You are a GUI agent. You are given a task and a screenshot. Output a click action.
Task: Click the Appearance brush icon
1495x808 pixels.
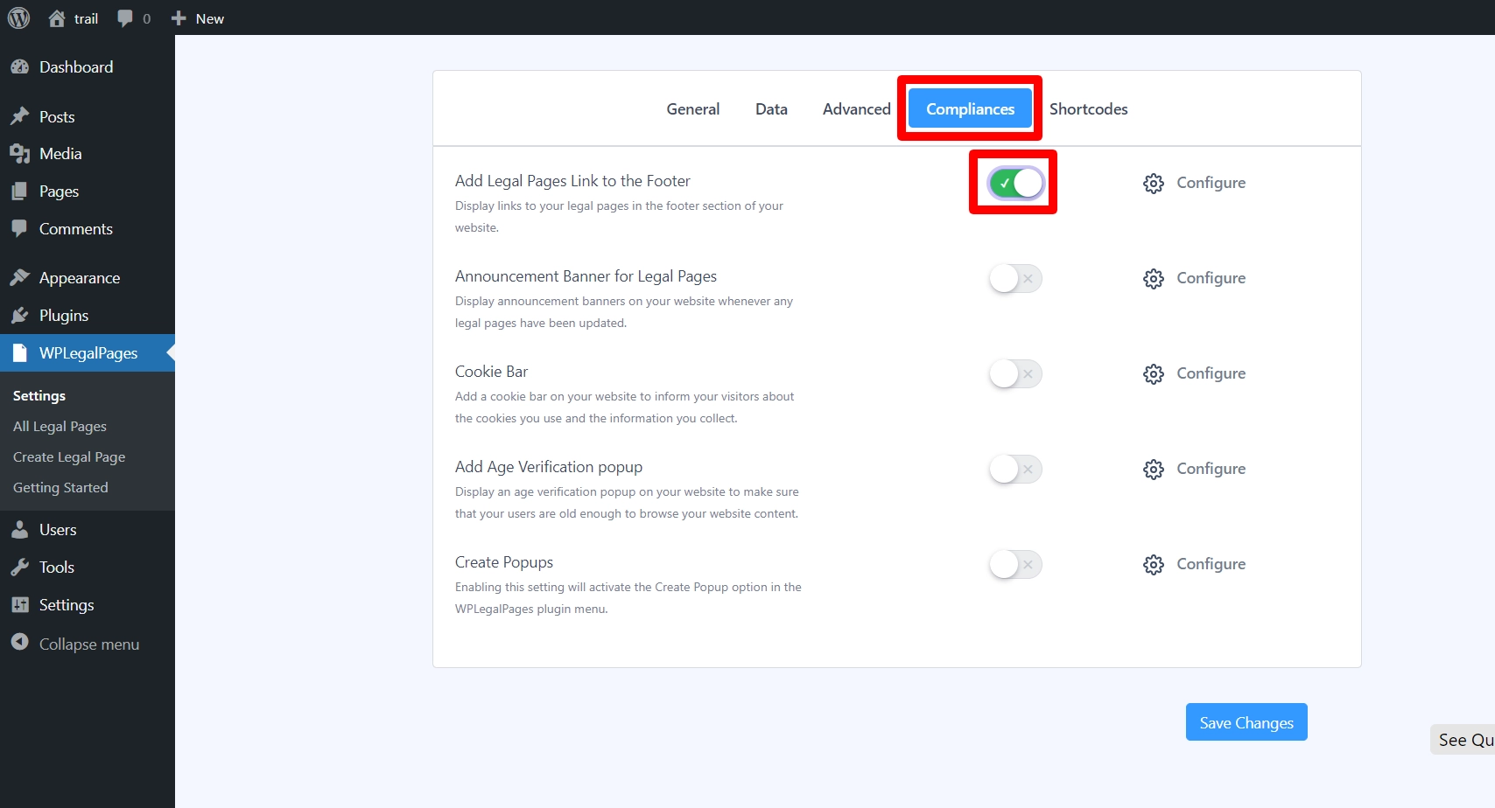(20, 277)
